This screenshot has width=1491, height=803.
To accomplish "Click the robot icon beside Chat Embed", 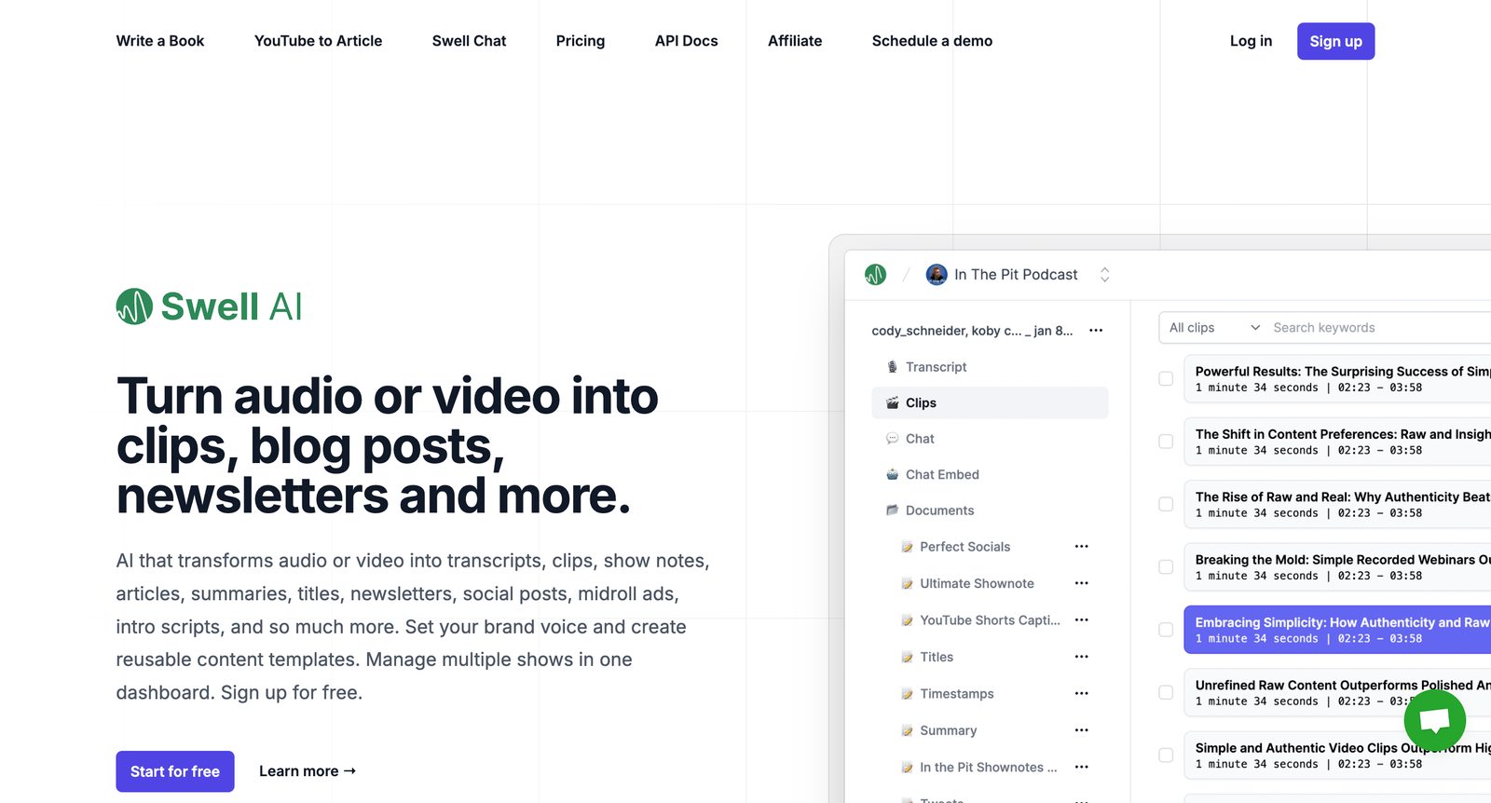I will [x=892, y=474].
